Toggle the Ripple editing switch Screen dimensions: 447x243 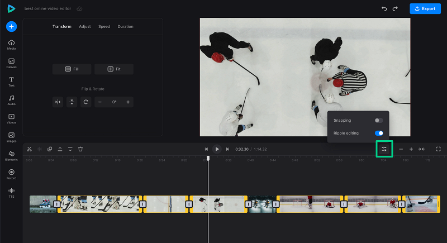point(379,133)
